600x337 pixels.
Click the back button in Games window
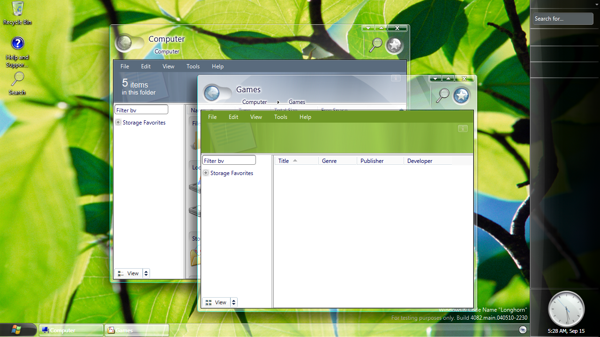coord(212,93)
